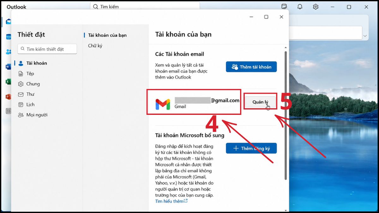Focus the Tìm kiếm thiết đặt search field

point(47,49)
